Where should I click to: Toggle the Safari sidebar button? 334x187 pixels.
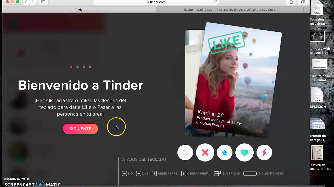pos(44,2)
